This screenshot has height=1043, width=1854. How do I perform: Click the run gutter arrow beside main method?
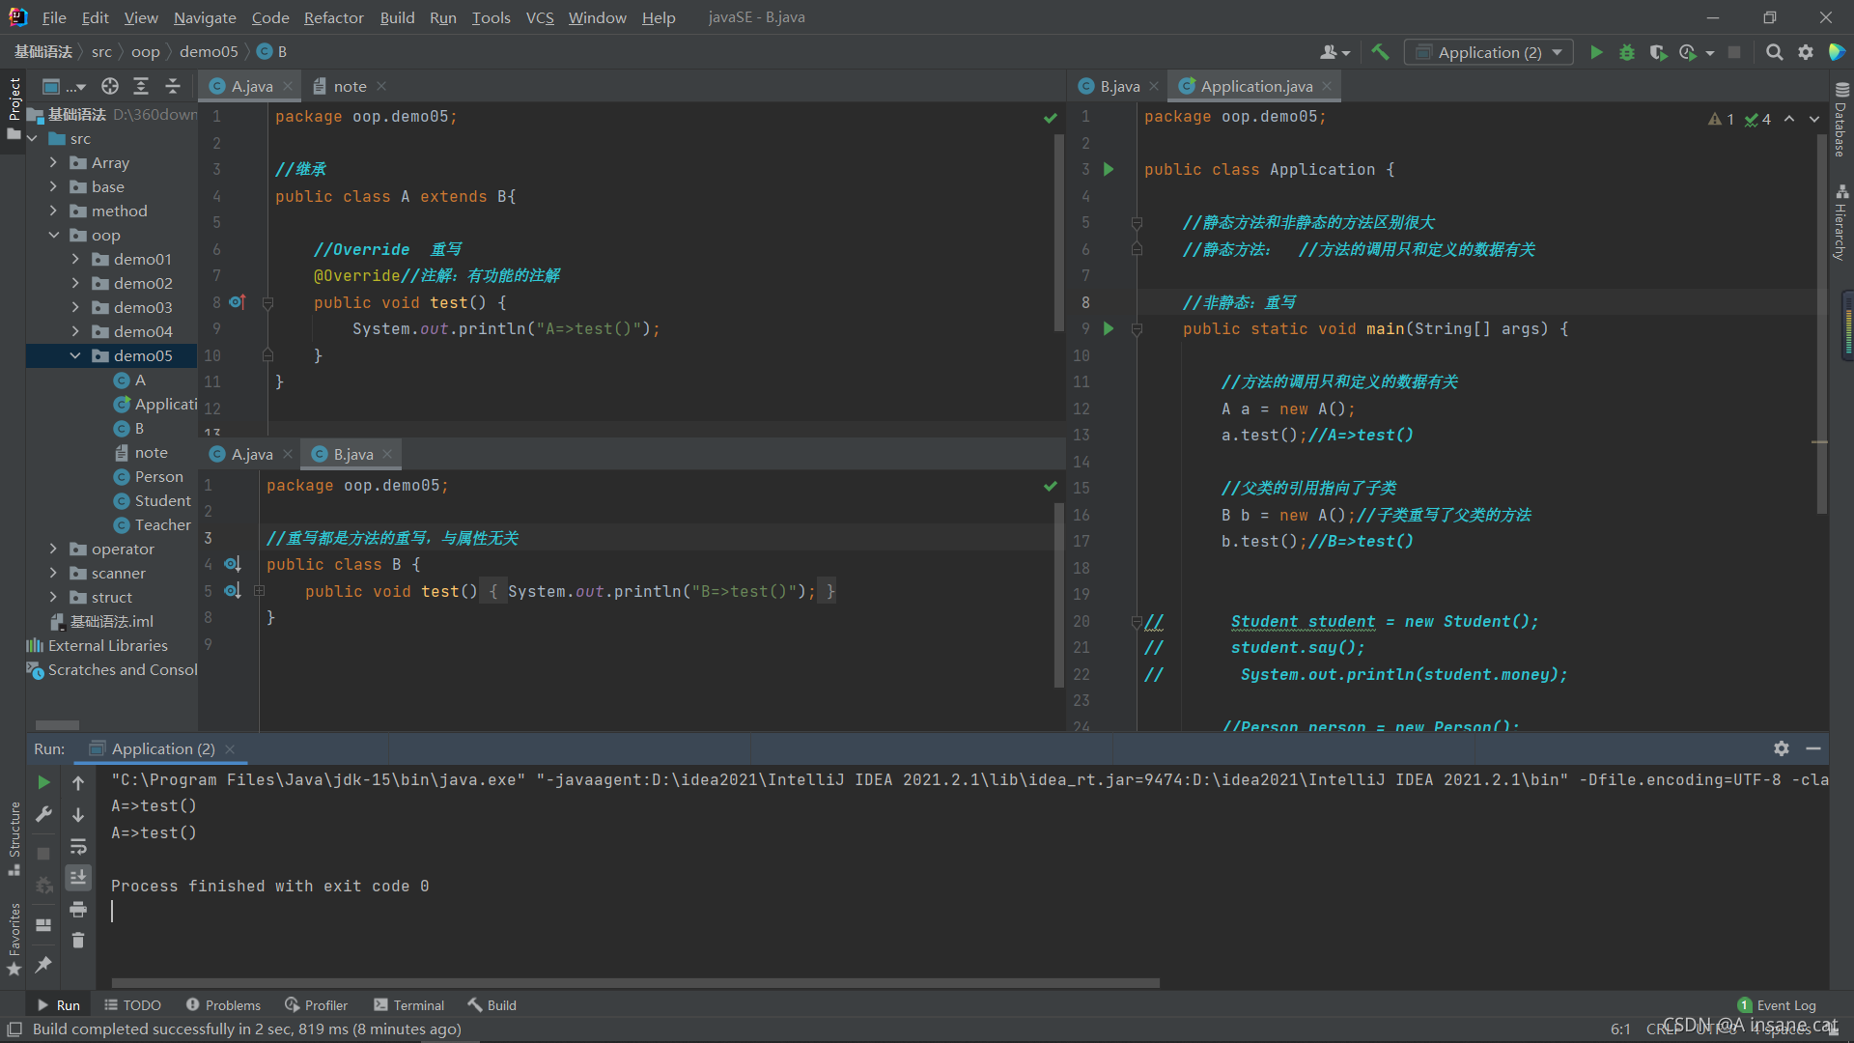pos(1109,328)
